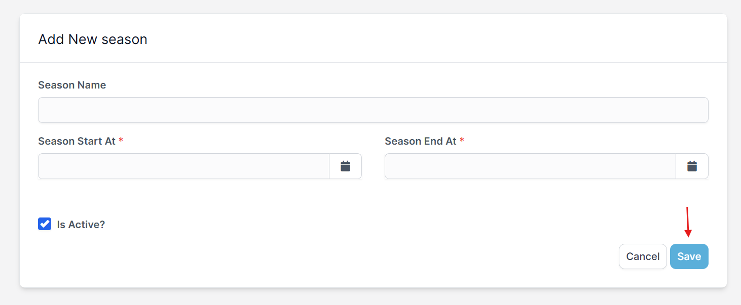
Task: Focus the Season Start At date field
Action: [x=183, y=166]
